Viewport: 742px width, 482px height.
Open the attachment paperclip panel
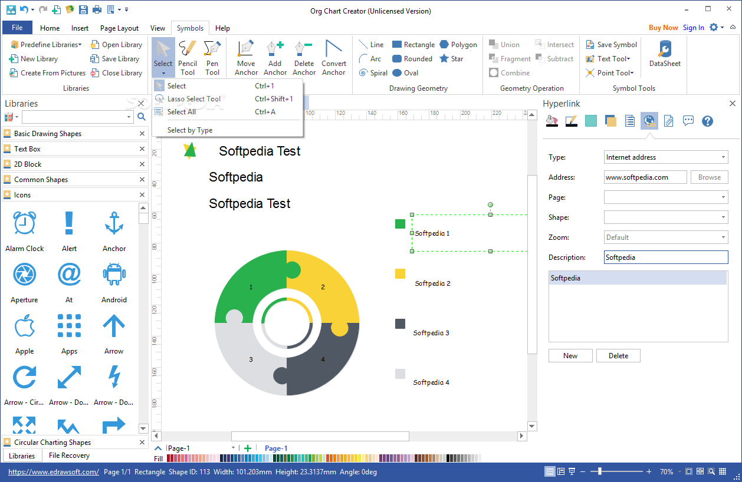coord(668,121)
